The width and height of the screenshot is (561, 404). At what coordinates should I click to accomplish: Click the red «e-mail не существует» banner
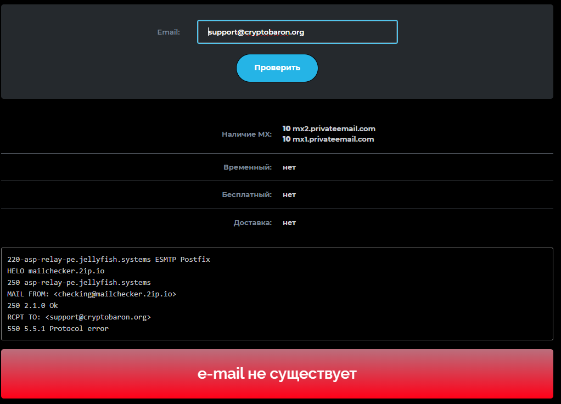click(x=277, y=373)
